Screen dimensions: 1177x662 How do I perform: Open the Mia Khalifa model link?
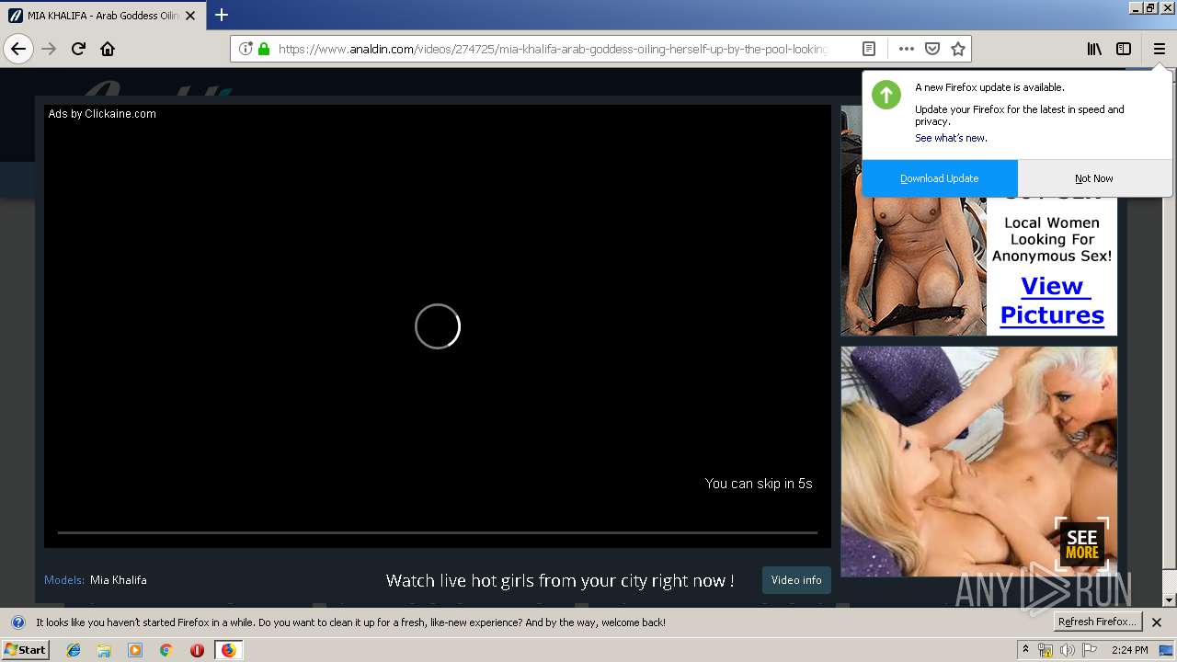point(119,580)
